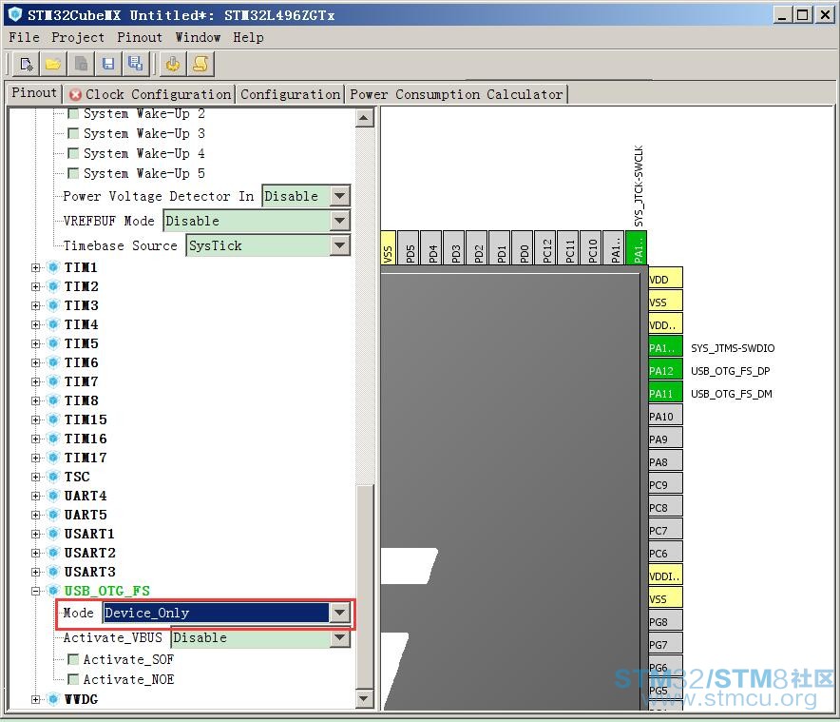Open the Pinout menu in the menu bar
This screenshot has height=722, width=840.
coord(140,37)
